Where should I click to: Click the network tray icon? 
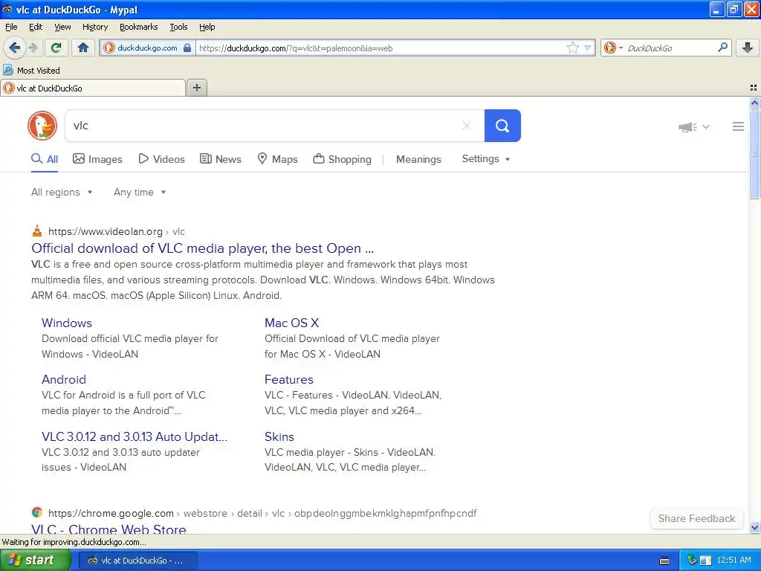tap(692, 561)
